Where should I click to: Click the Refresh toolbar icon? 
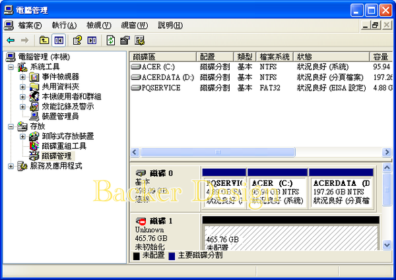[x=111, y=40]
